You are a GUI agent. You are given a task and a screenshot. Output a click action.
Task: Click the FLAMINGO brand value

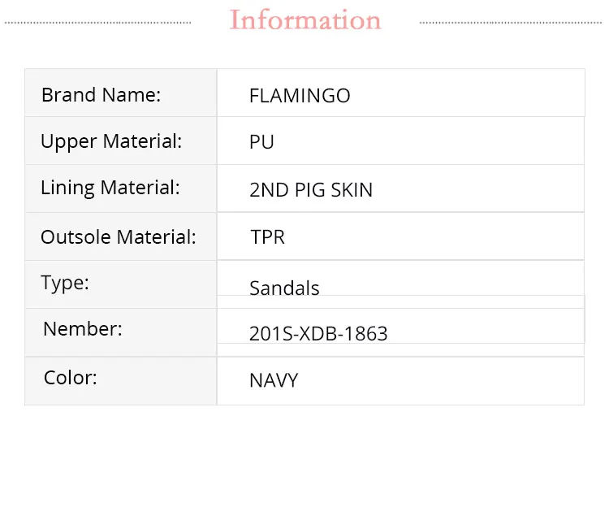300,96
